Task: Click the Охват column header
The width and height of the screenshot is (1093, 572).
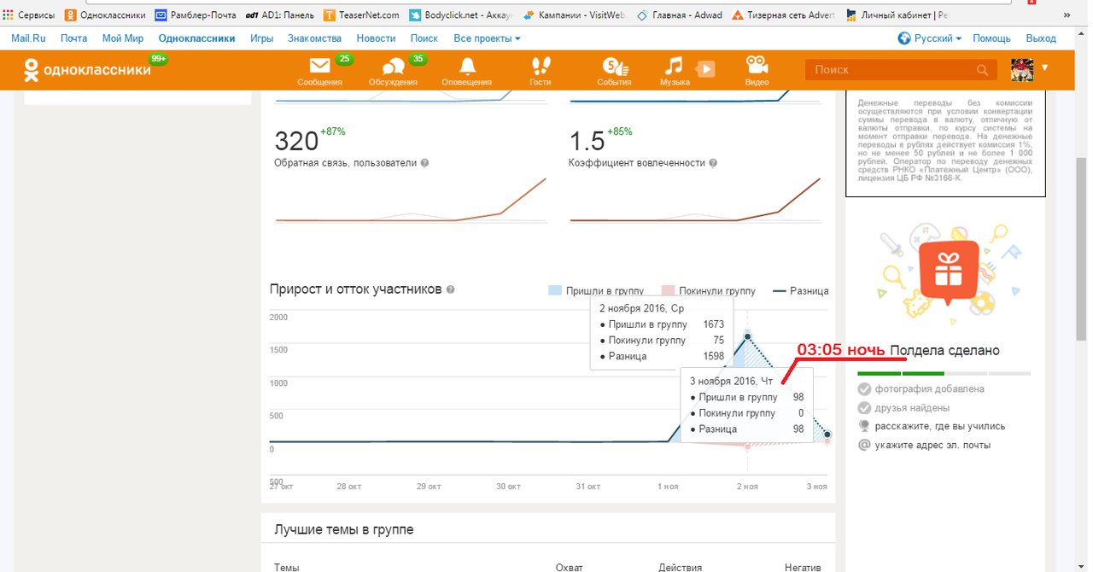Action: 570,568
